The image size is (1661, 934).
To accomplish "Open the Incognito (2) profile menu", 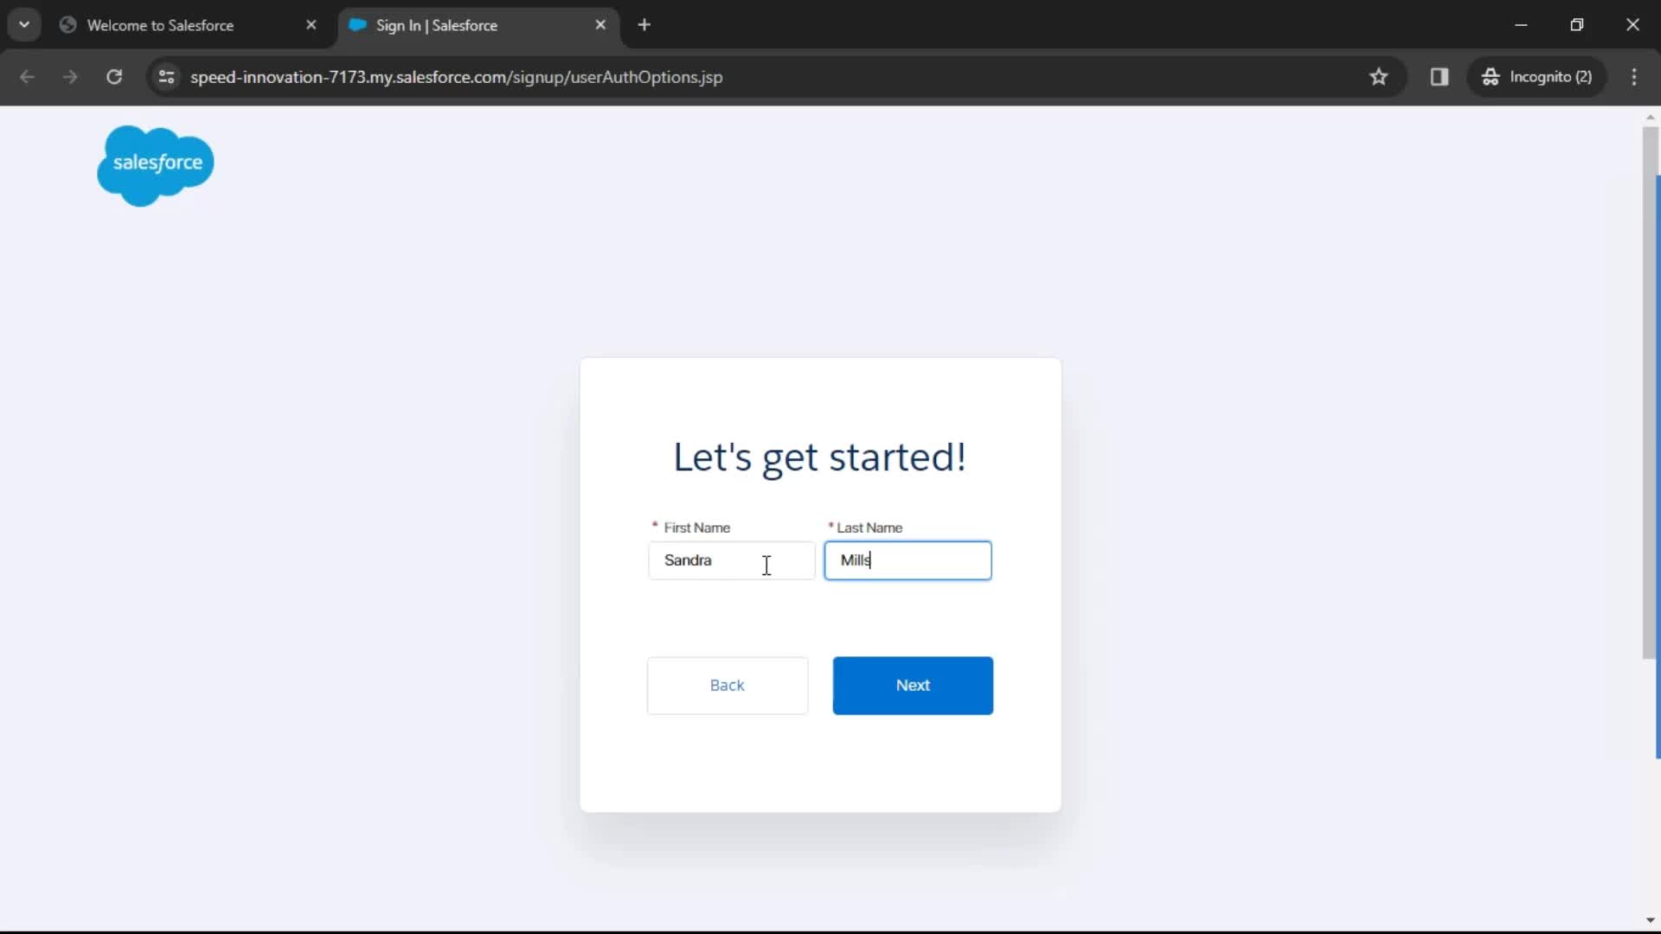I will point(1537,77).
